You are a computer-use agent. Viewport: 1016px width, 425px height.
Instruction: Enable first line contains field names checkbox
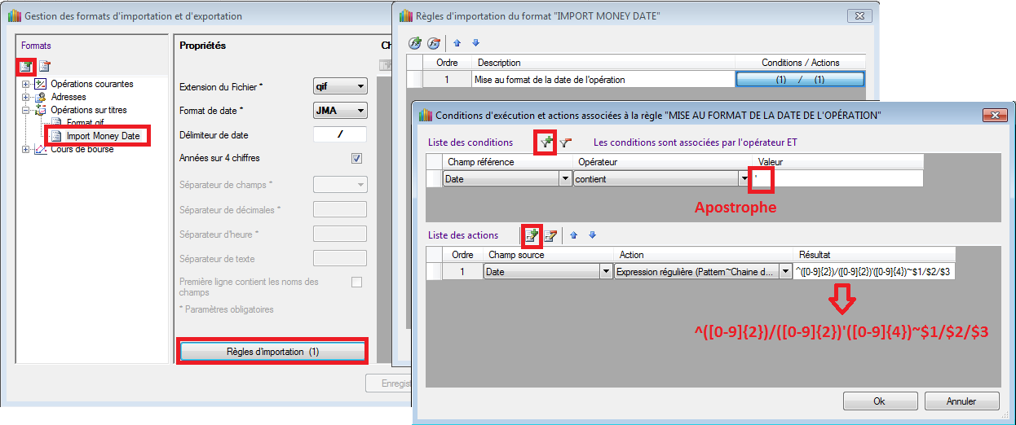tap(356, 283)
